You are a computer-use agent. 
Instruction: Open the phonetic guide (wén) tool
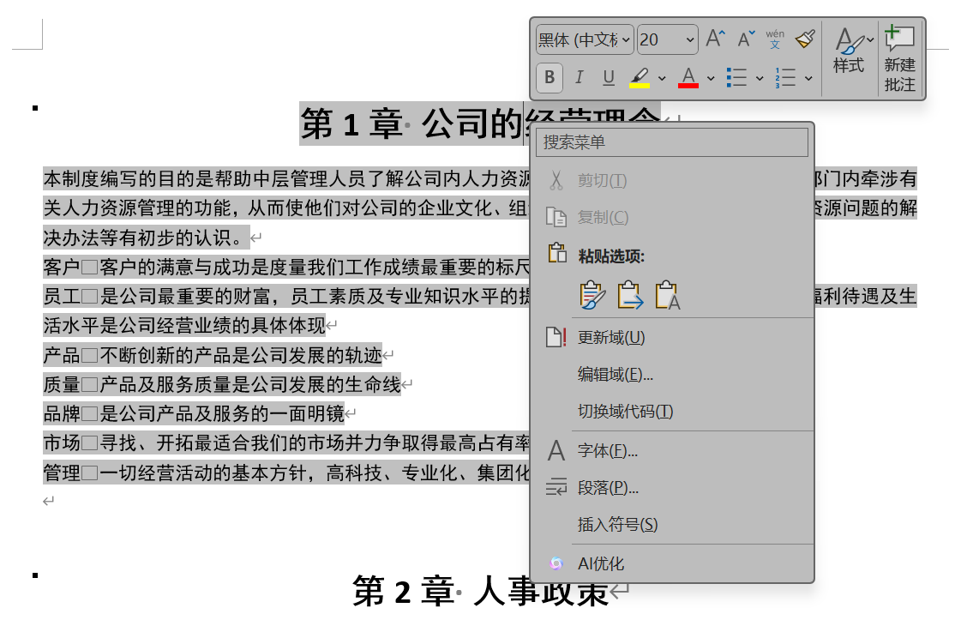point(775,39)
